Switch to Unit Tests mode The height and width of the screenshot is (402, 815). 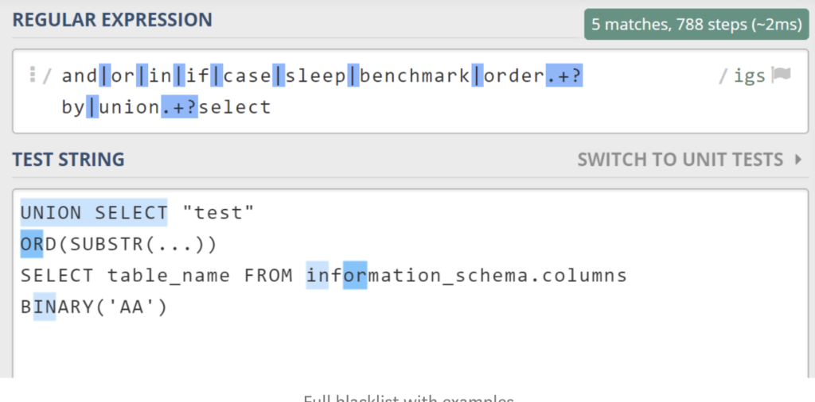[x=680, y=160]
